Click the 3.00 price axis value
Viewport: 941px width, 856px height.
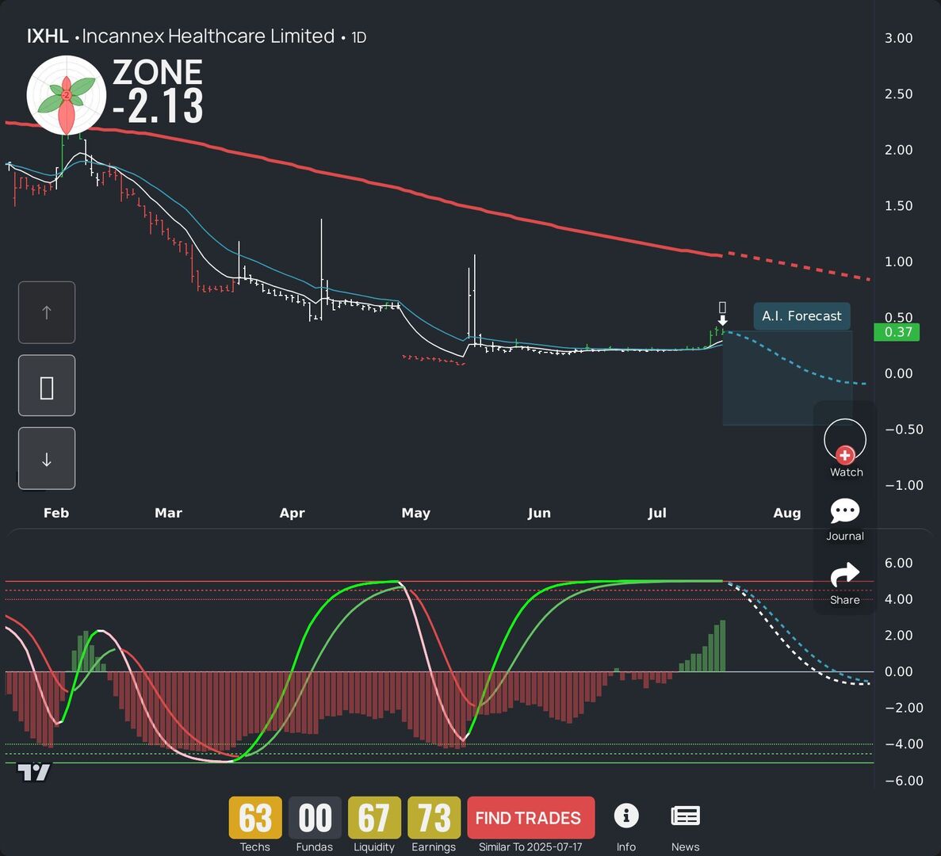coord(898,38)
